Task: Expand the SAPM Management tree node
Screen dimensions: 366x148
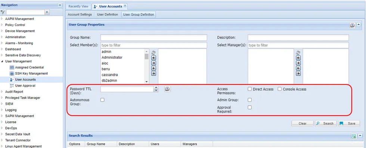Action: click(2, 116)
